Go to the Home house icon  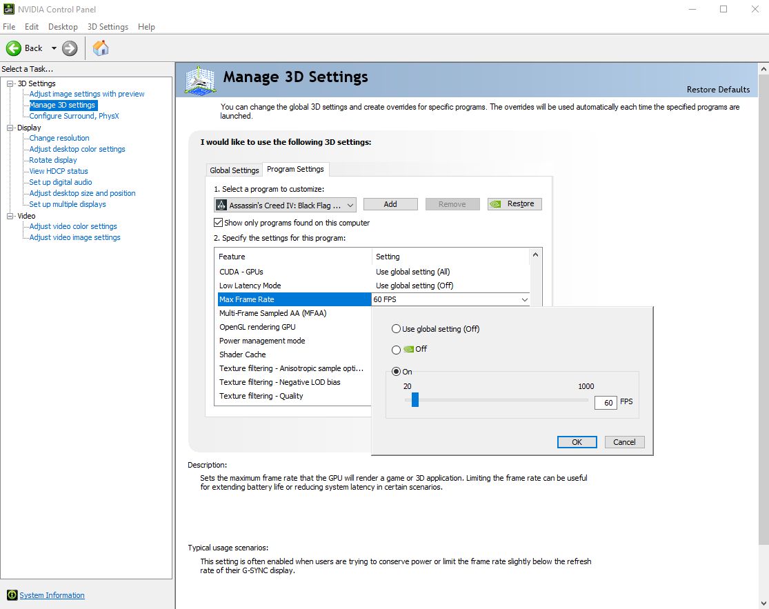pyautogui.click(x=101, y=48)
